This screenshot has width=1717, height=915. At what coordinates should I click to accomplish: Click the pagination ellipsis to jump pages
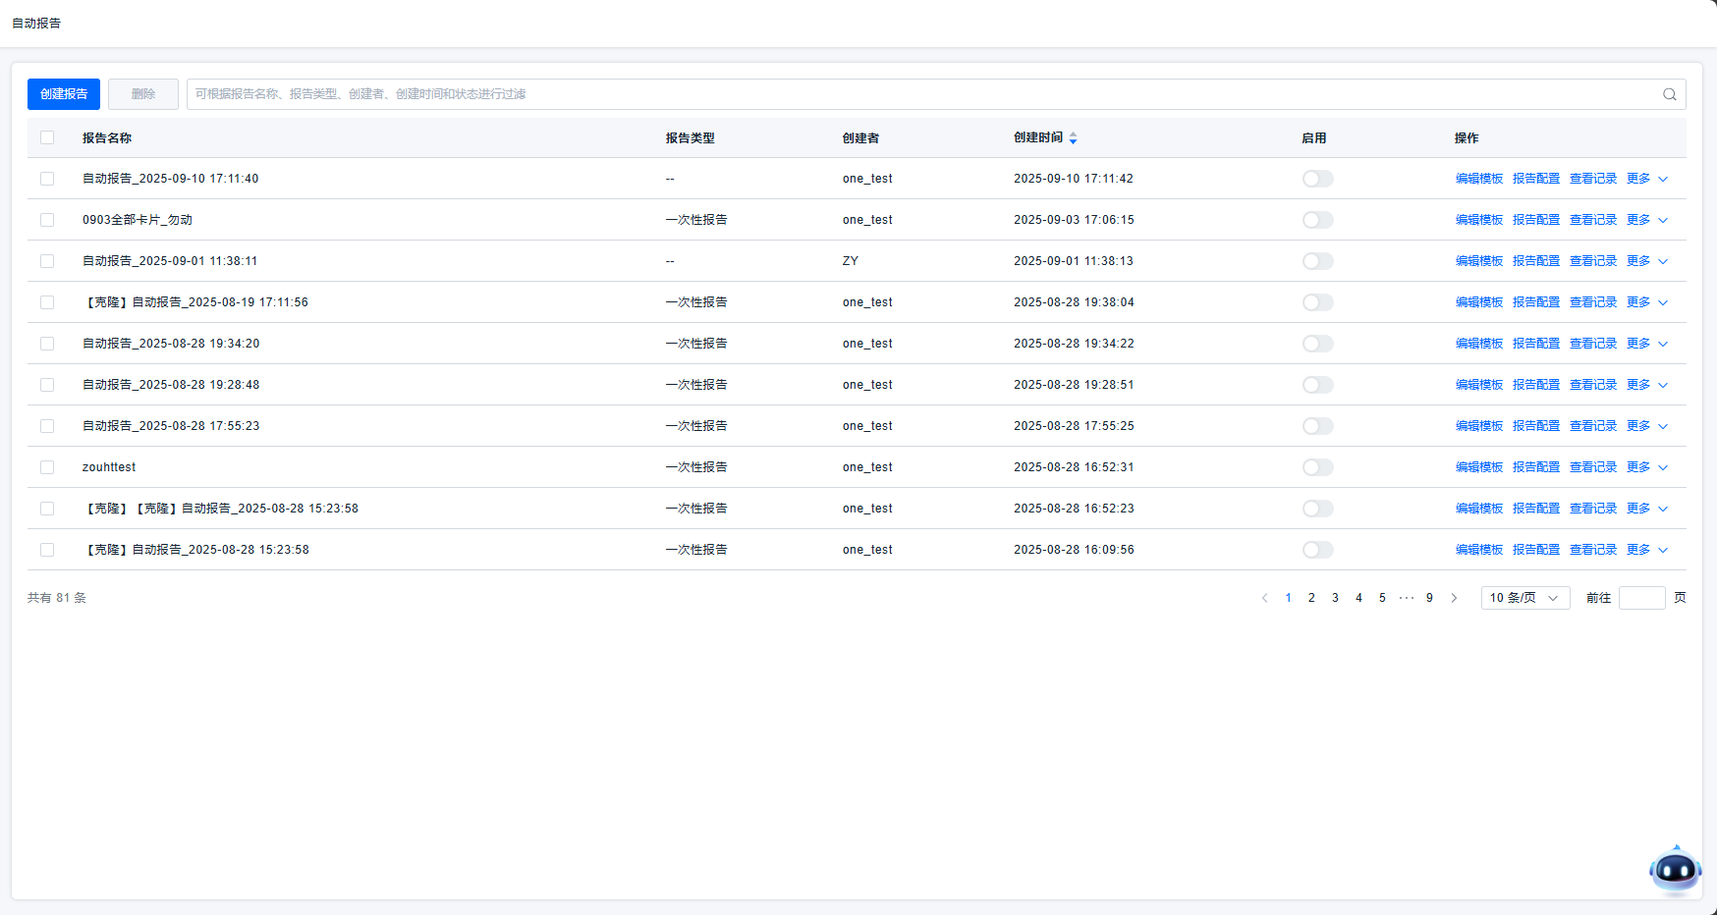click(1406, 598)
